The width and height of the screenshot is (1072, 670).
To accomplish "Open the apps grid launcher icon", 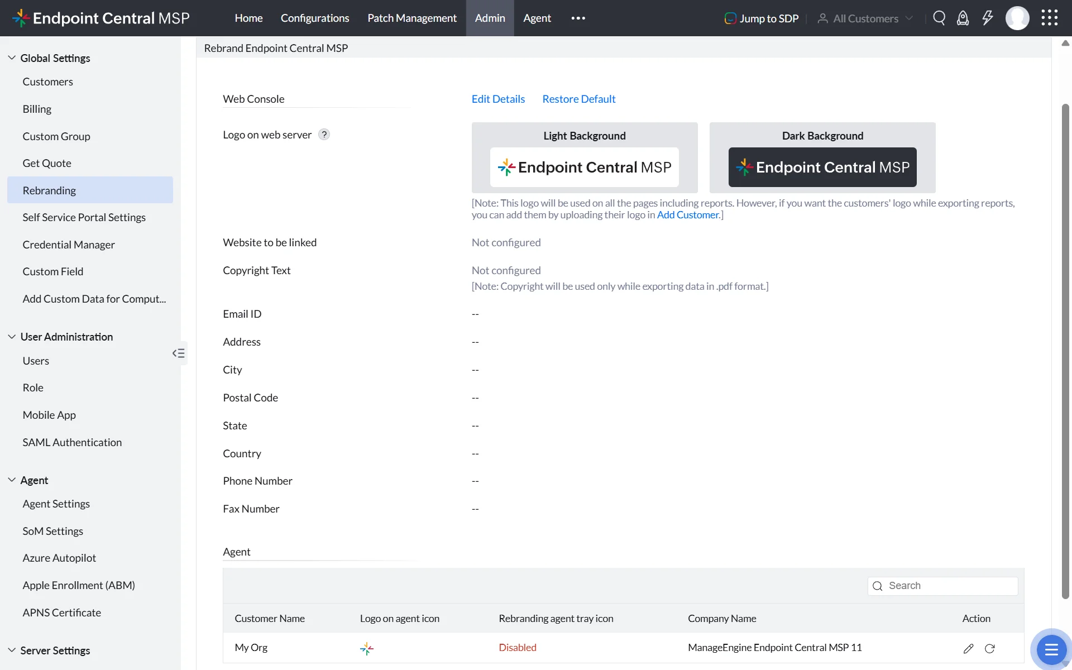I will (x=1050, y=18).
